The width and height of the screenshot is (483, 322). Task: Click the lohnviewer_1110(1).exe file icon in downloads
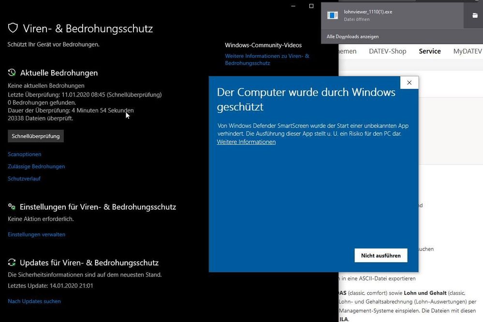tap(332, 15)
